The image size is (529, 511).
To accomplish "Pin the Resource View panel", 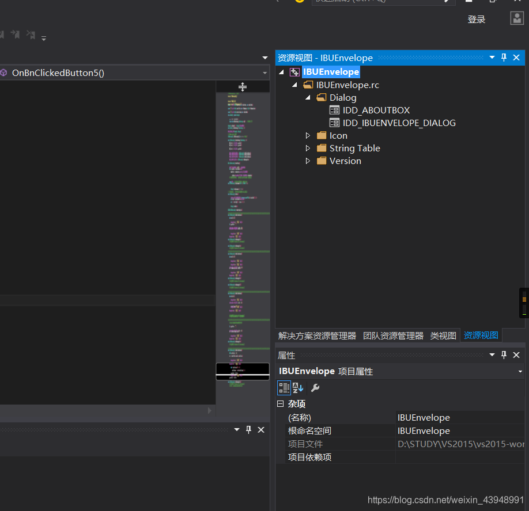I will click(504, 58).
